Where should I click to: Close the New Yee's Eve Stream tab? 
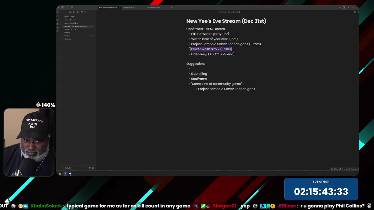[120, 8]
